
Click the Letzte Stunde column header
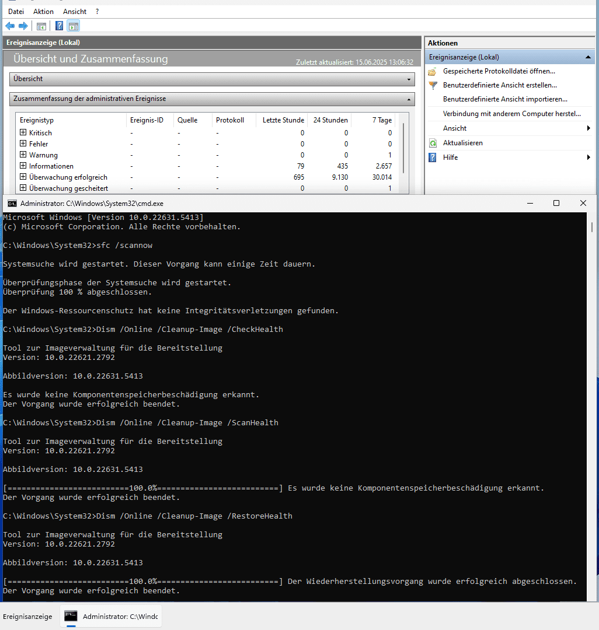click(282, 120)
